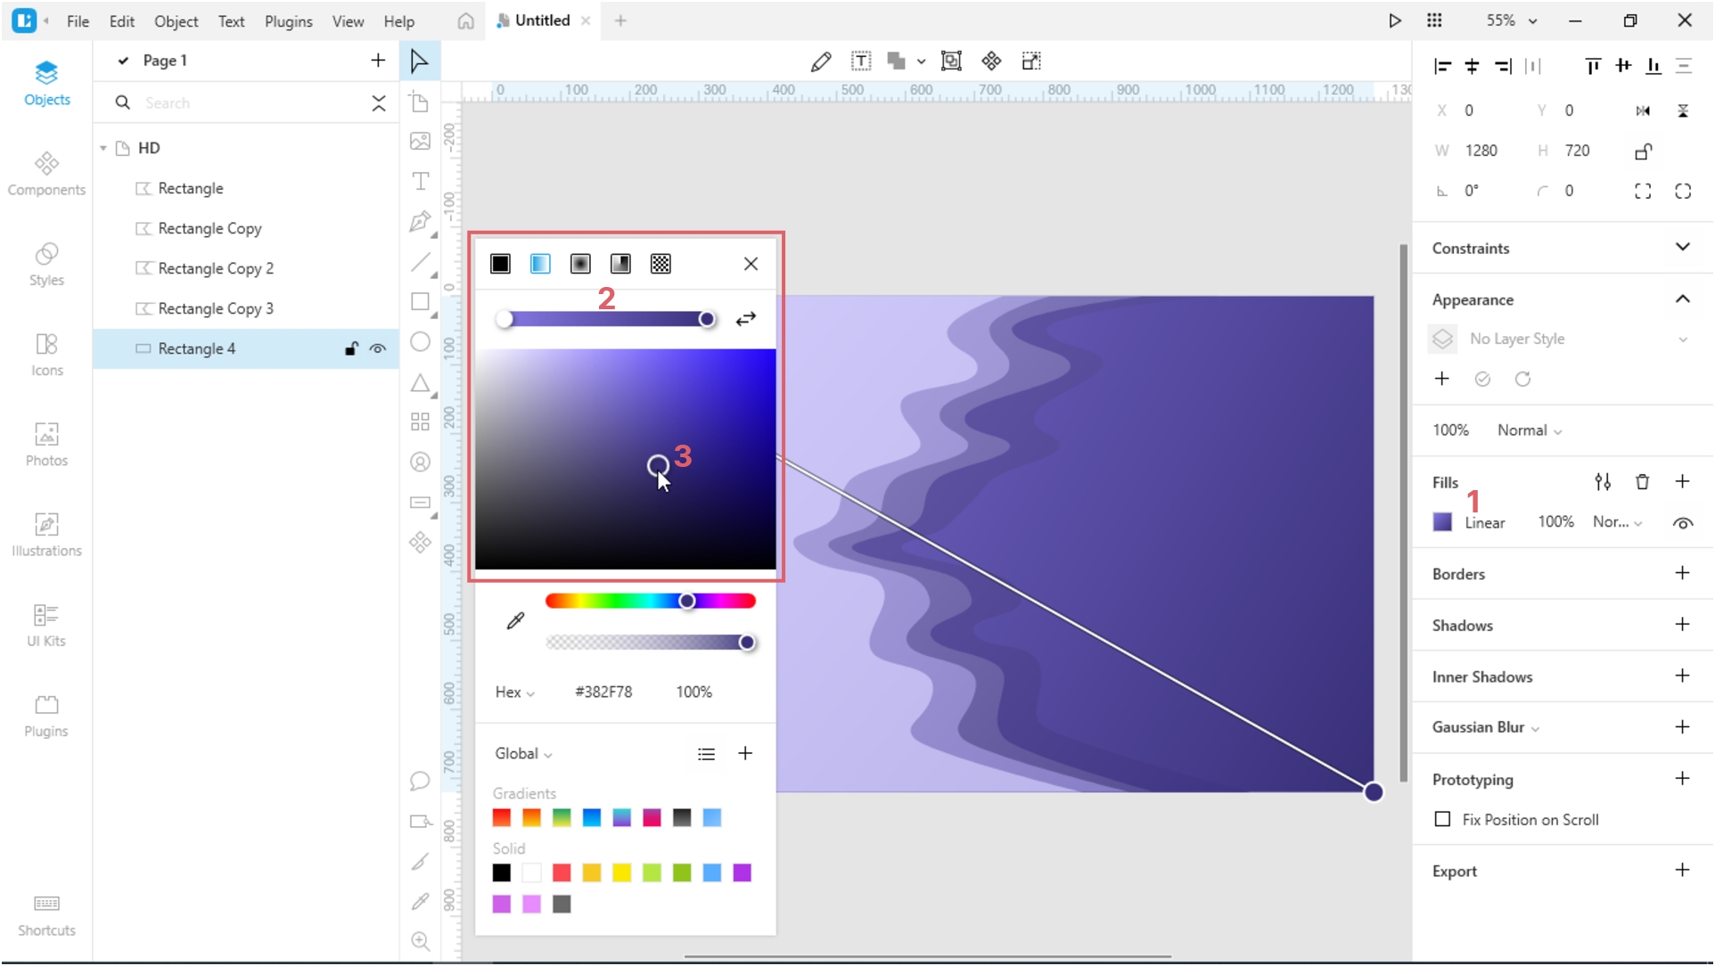Image resolution: width=1715 pixels, height=966 pixels.
Task: Select the Artboard tool
Action: pyautogui.click(x=420, y=102)
